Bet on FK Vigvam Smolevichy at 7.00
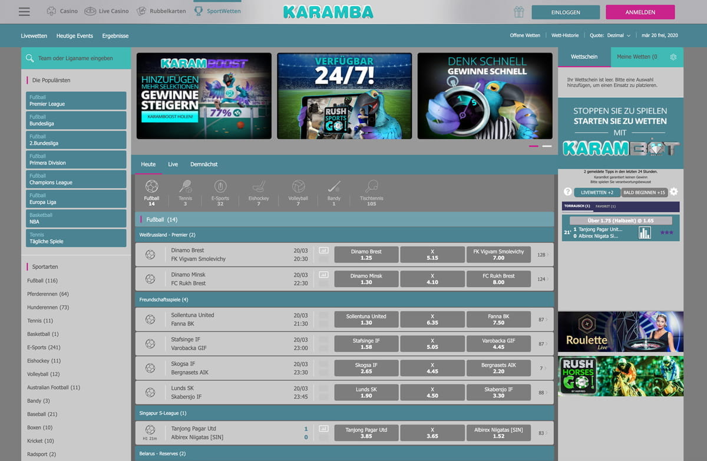The height and width of the screenshot is (461, 707). [498, 255]
